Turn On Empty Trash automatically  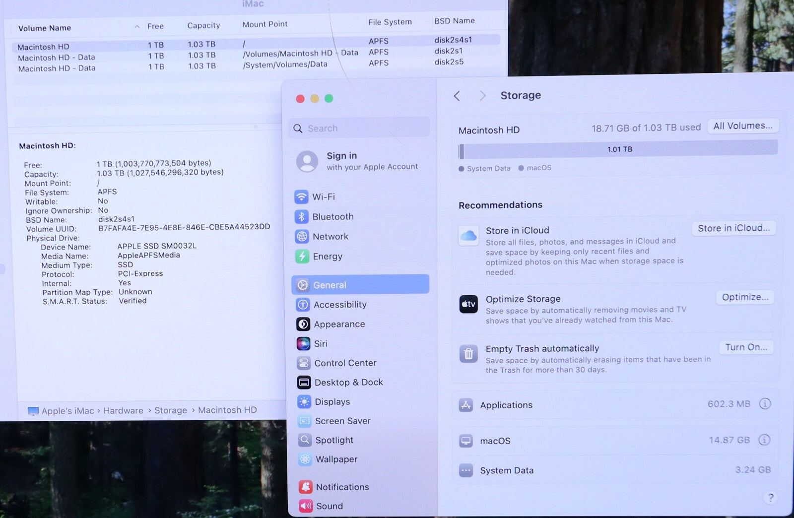(x=746, y=347)
